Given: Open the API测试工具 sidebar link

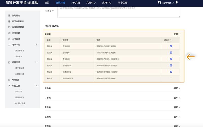Looking at the screenshot, I should [x=20, y=103].
